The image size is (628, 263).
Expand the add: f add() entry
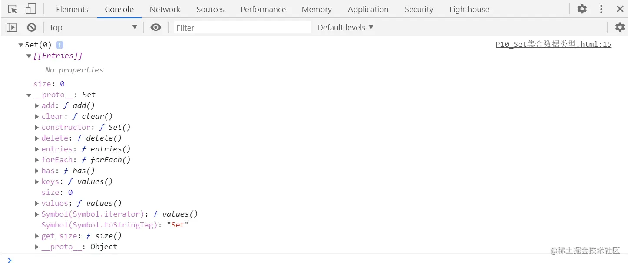click(37, 105)
